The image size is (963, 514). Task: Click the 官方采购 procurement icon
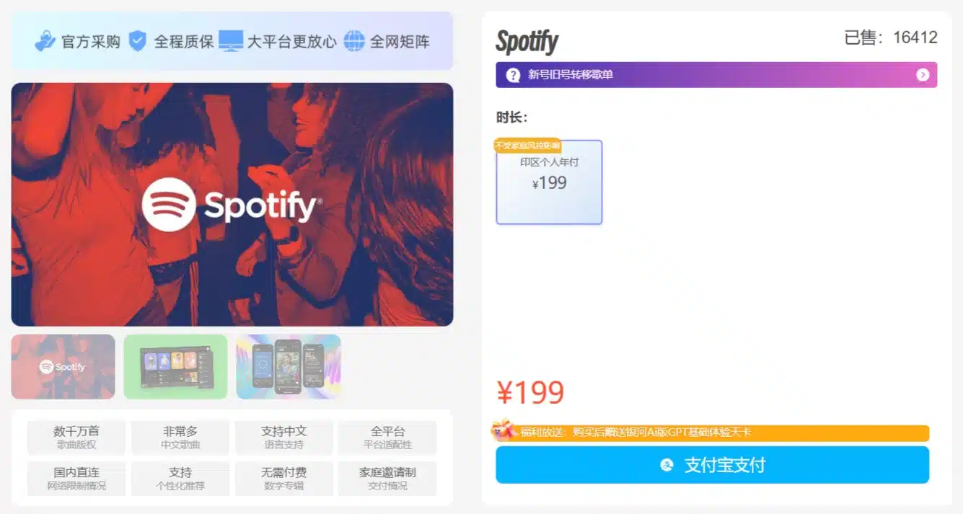(45, 41)
